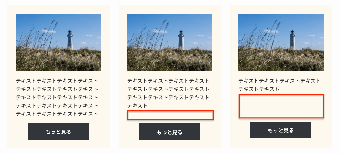
Task: Open the middle card's lighthouse photo
Action: click(x=170, y=42)
